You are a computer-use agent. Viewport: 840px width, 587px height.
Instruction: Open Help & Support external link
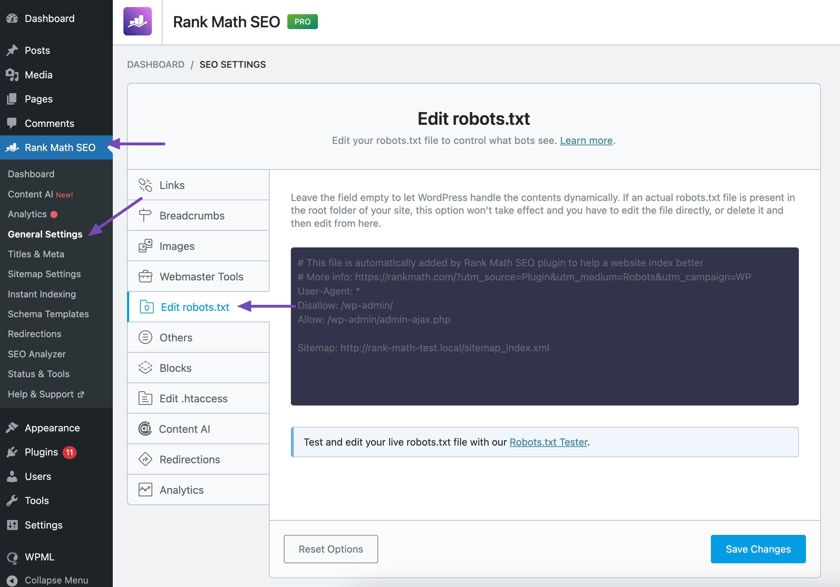coord(46,394)
